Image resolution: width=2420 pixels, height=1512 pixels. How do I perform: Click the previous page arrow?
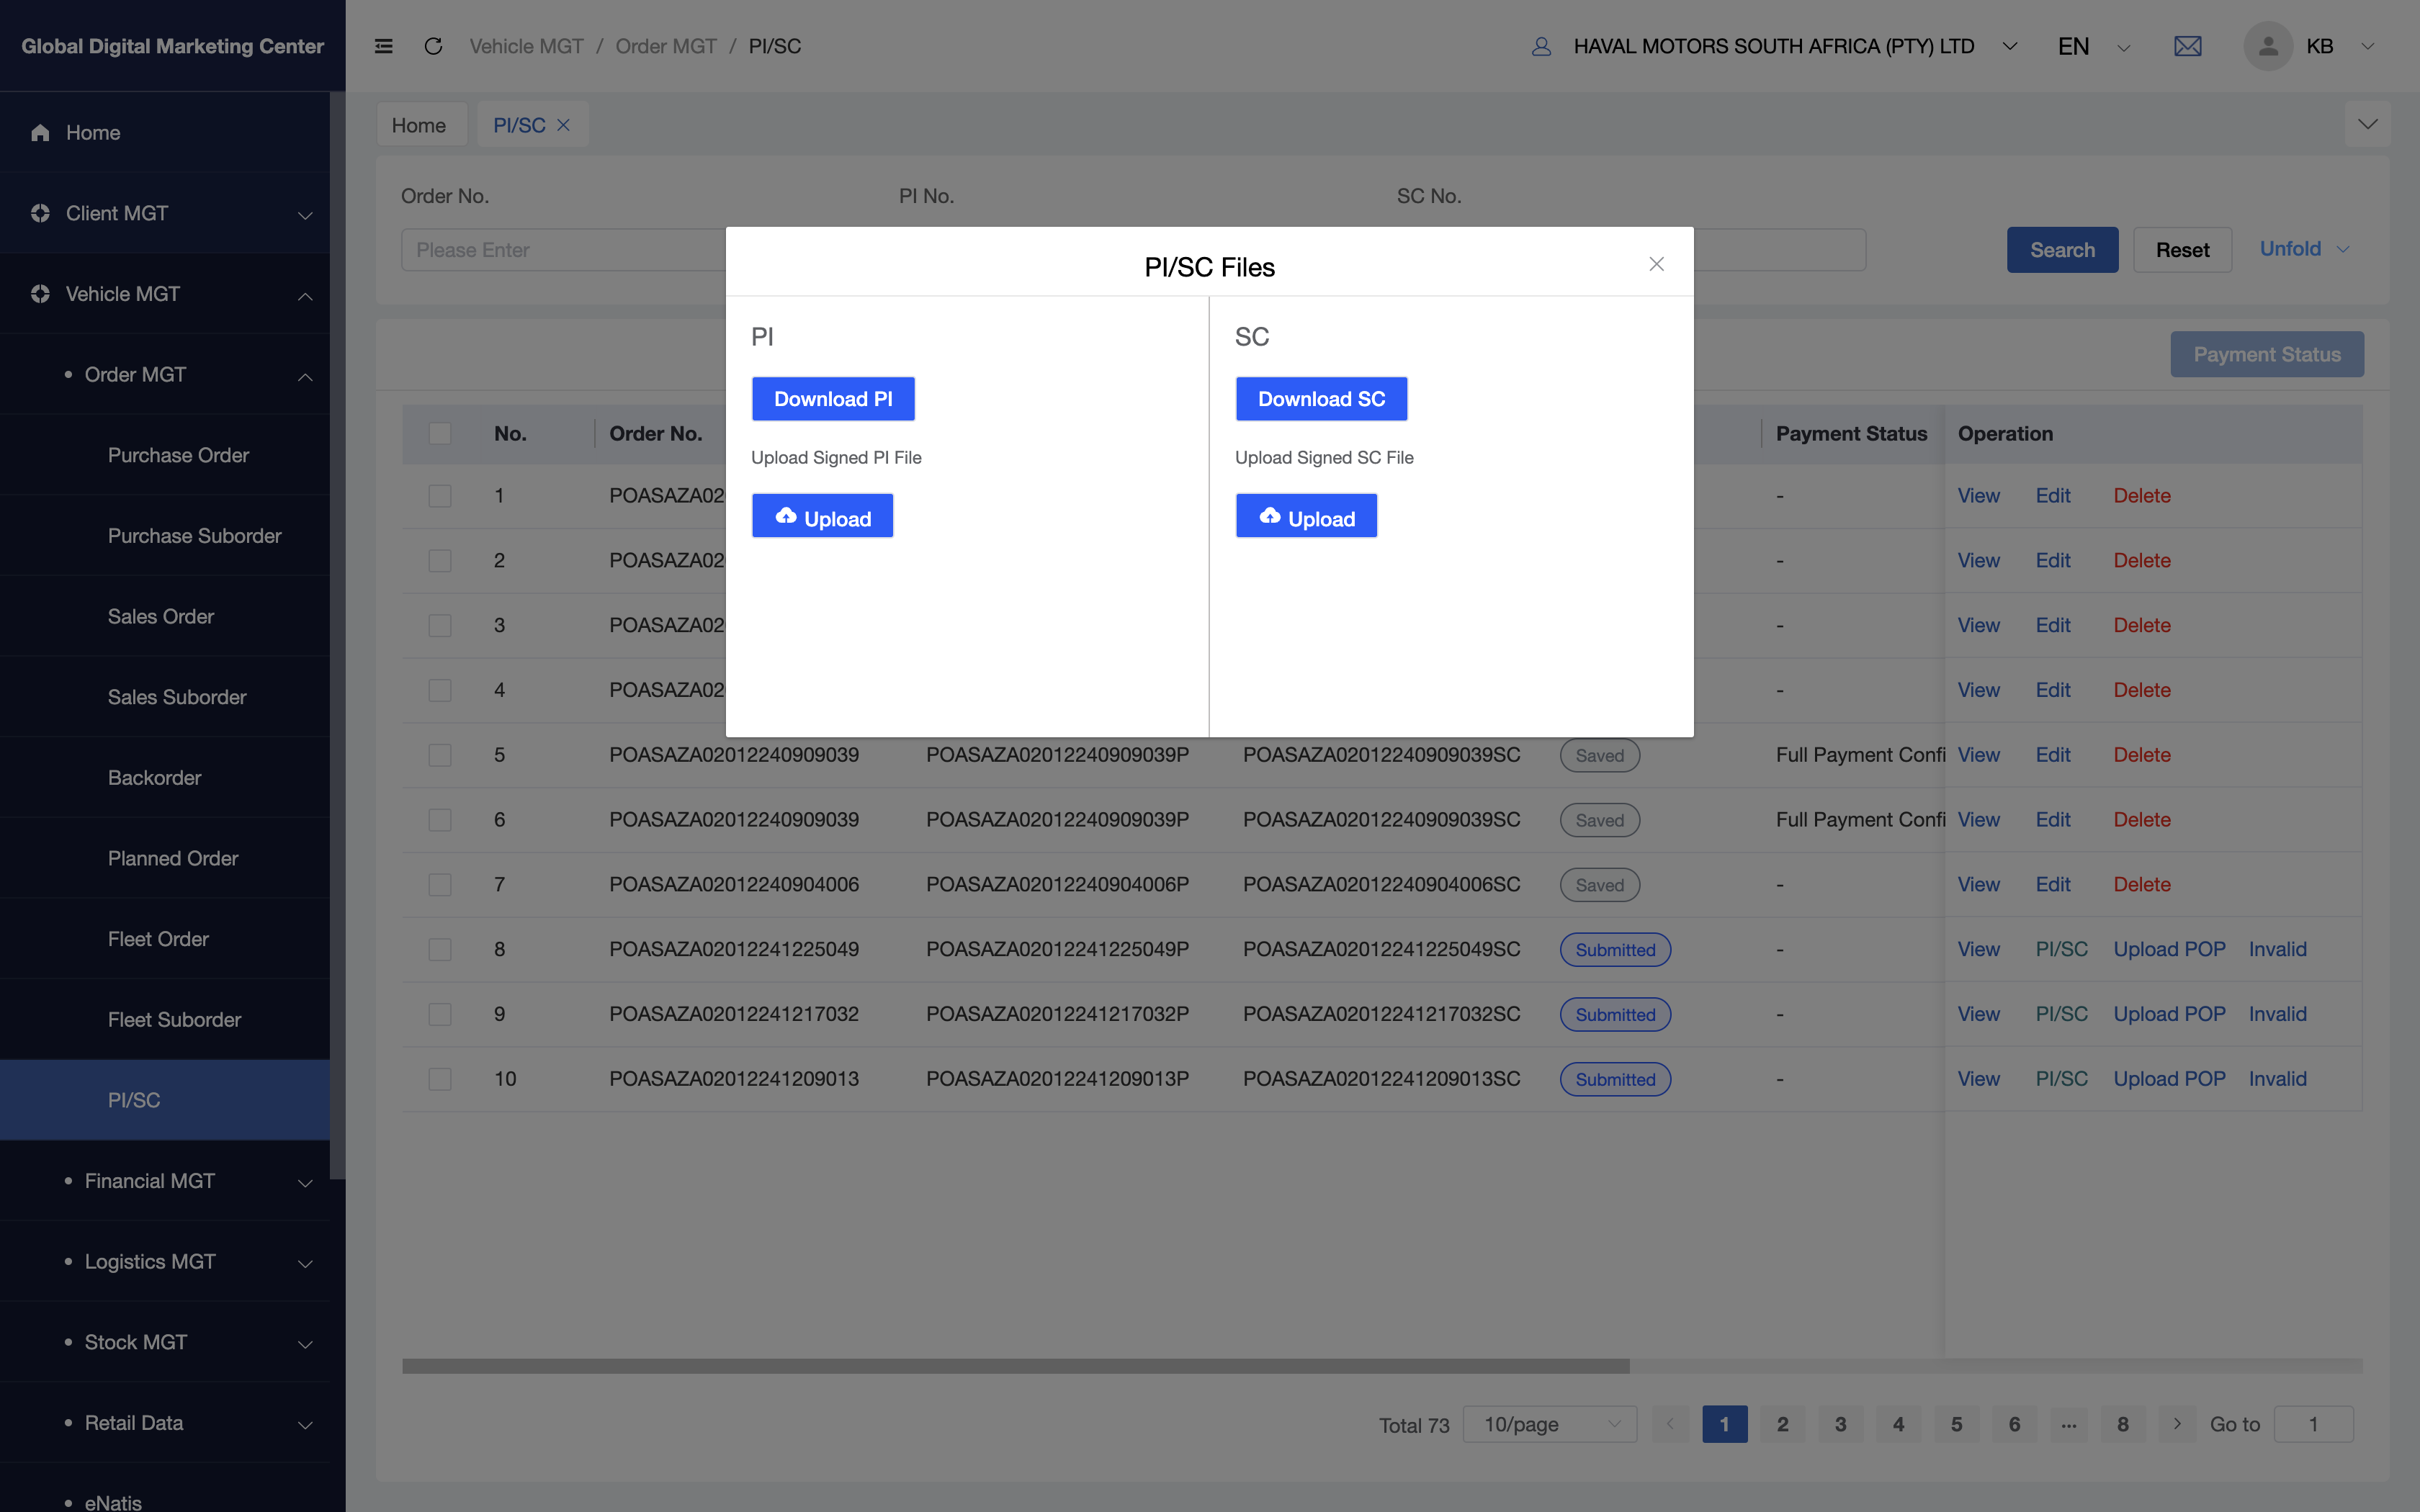[x=1670, y=1424]
